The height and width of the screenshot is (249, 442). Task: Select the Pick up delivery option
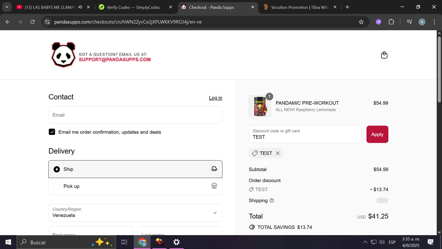pyautogui.click(x=135, y=186)
